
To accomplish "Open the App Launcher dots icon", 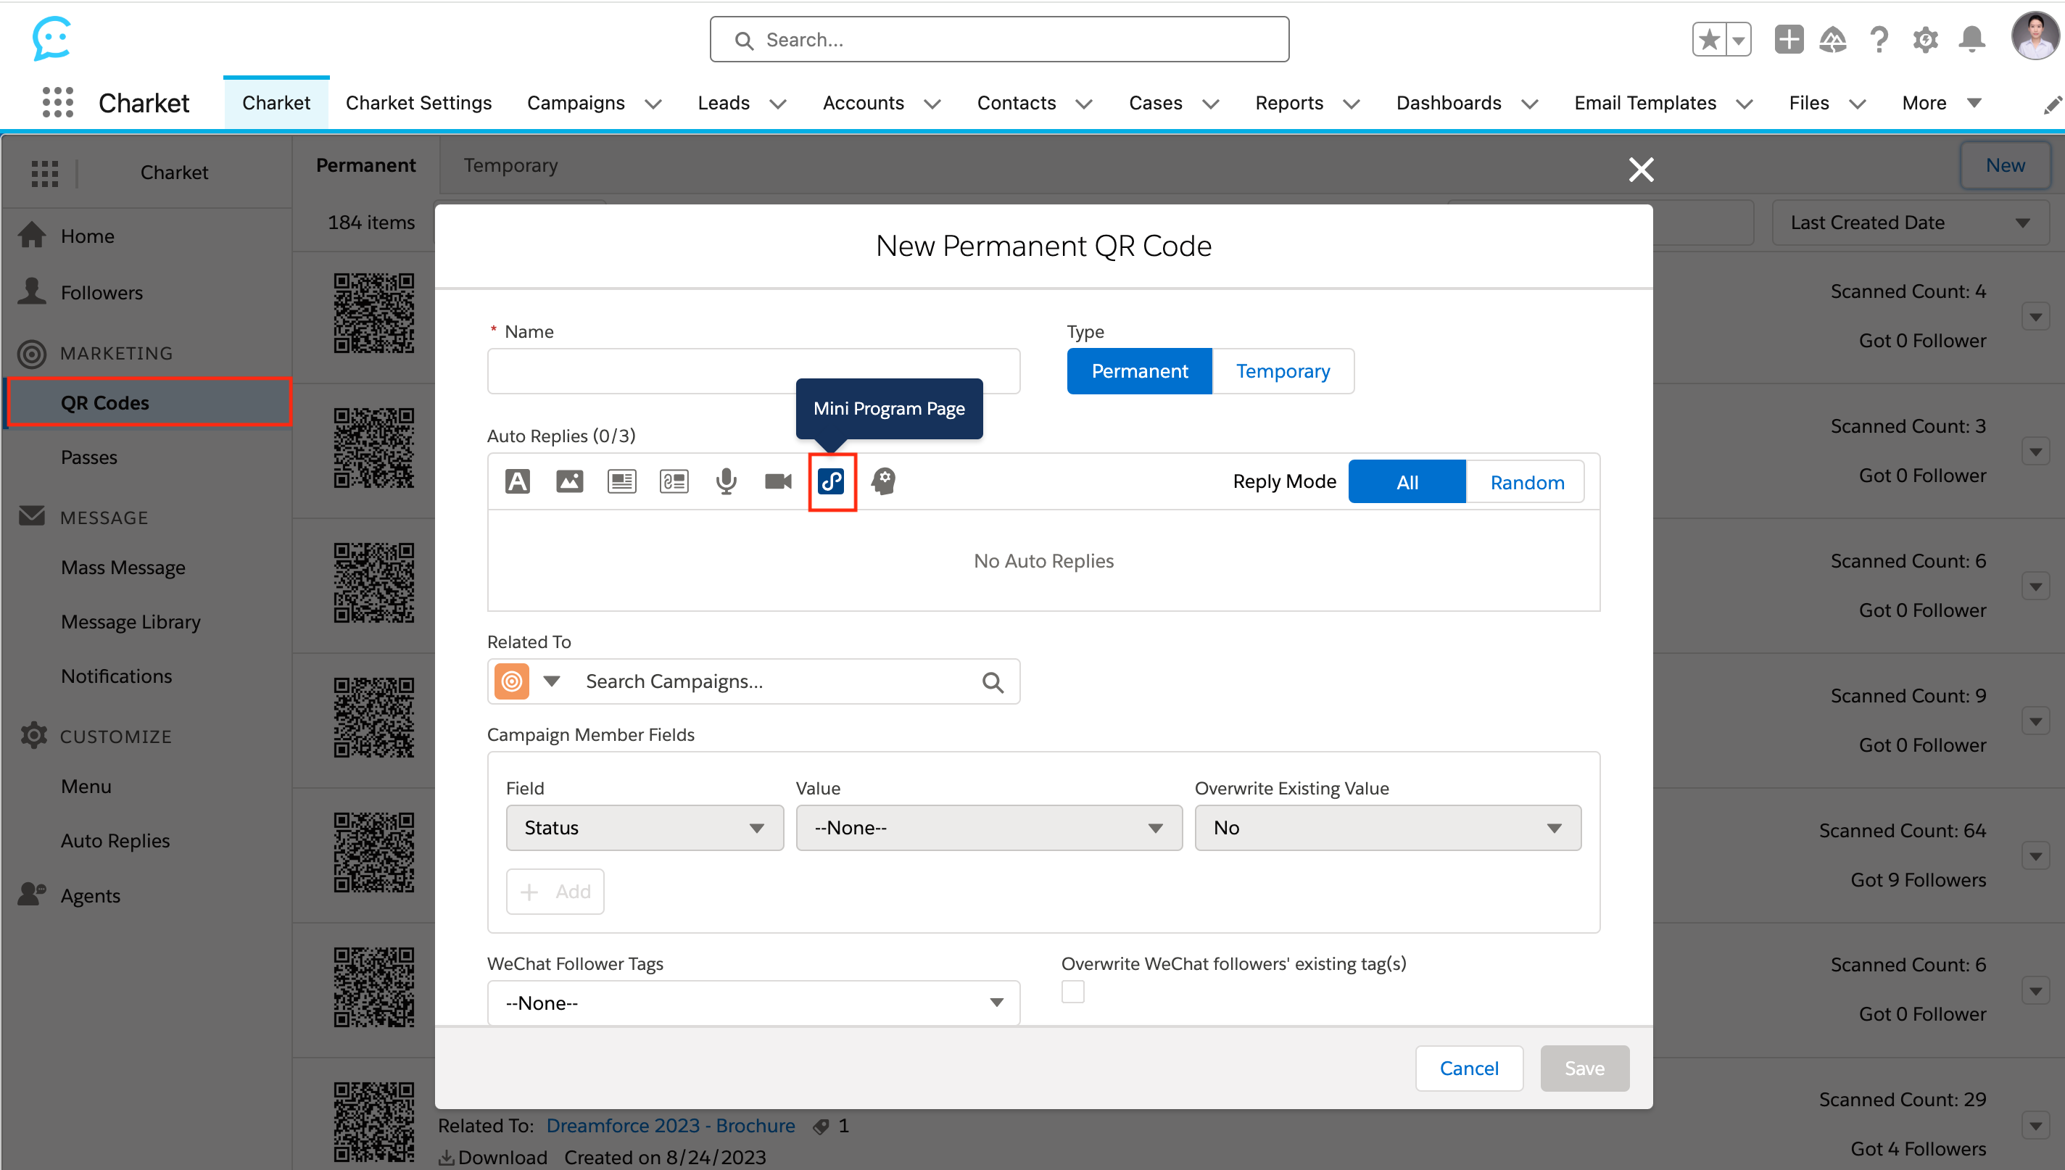I will [58, 102].
